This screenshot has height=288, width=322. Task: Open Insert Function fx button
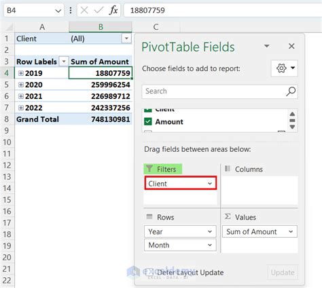113,10
